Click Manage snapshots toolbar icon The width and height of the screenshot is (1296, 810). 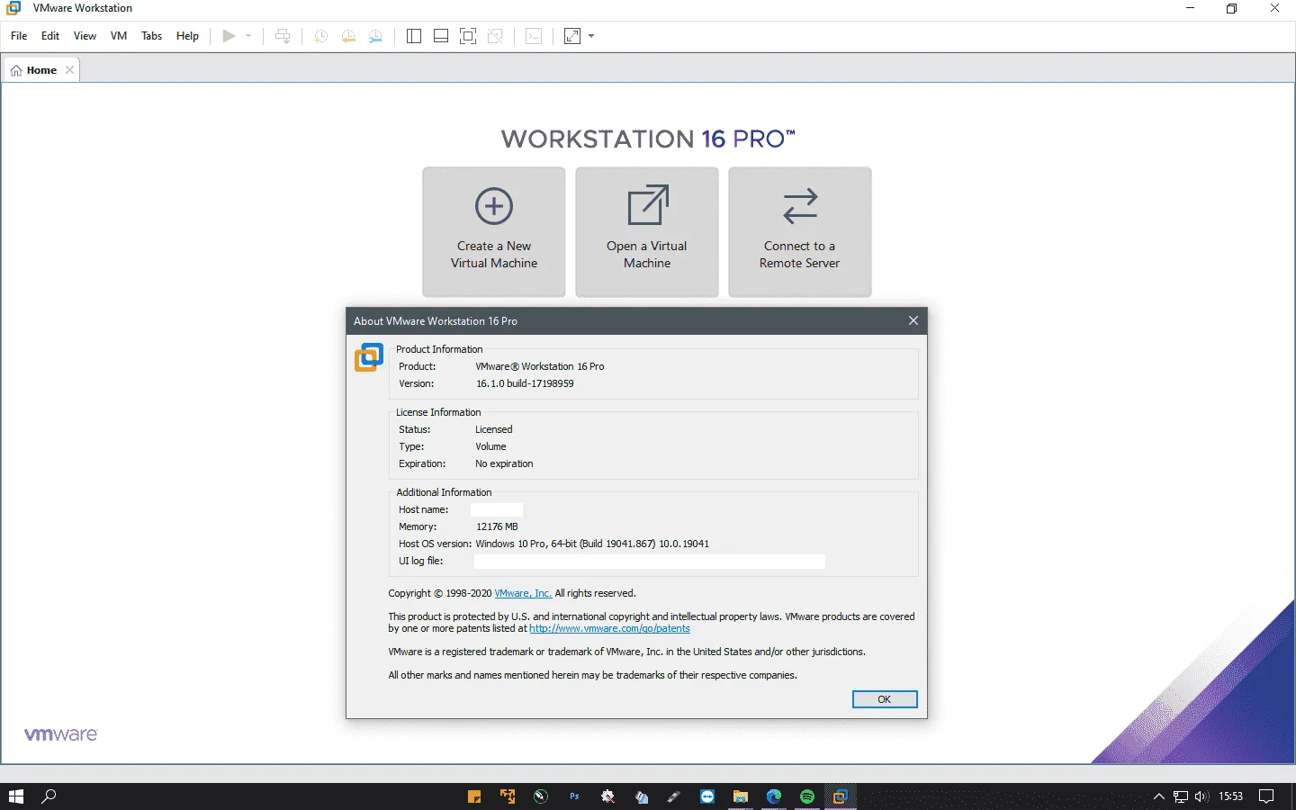[x=375, y=36]
